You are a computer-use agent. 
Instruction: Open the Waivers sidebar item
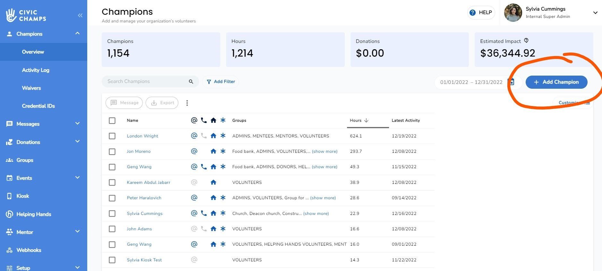tap(31, 88)
